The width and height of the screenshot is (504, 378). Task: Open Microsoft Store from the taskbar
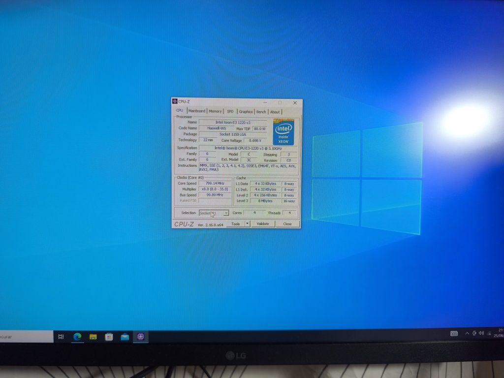(x=109, y=337)
